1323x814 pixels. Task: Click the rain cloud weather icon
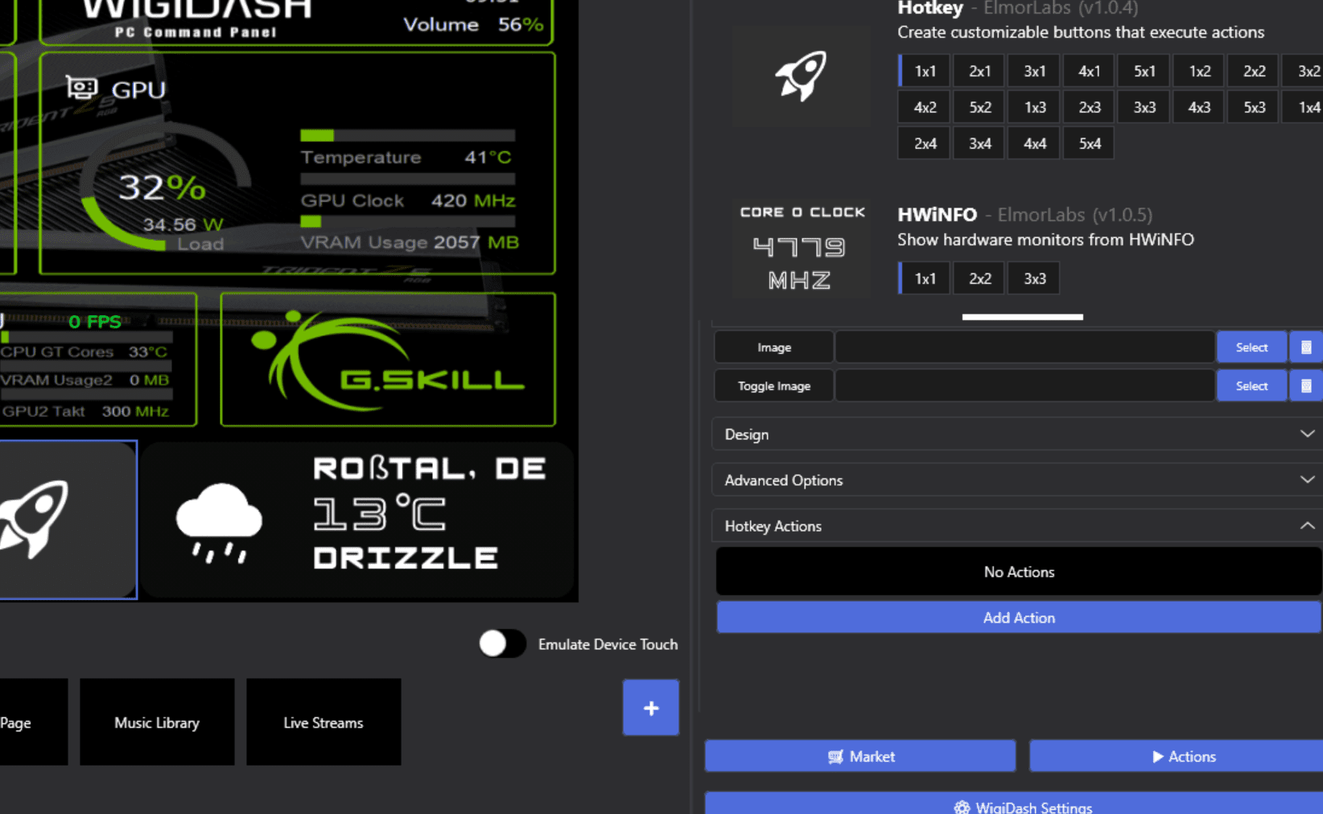coord(219,522)
